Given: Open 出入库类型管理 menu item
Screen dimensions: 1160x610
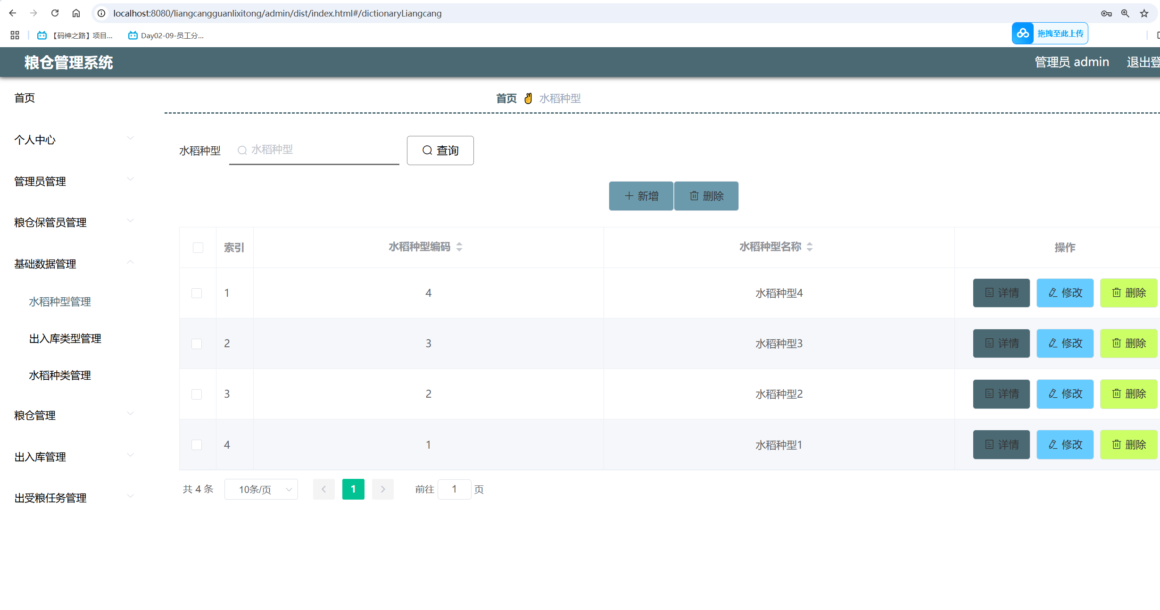Looking at the screenshot, I should pyautogui.click(x=65, y=338).
